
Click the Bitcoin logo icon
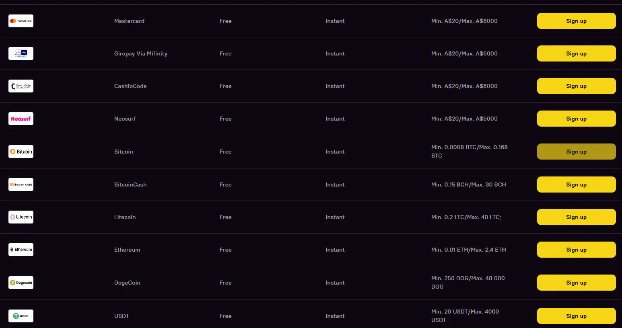21,152
